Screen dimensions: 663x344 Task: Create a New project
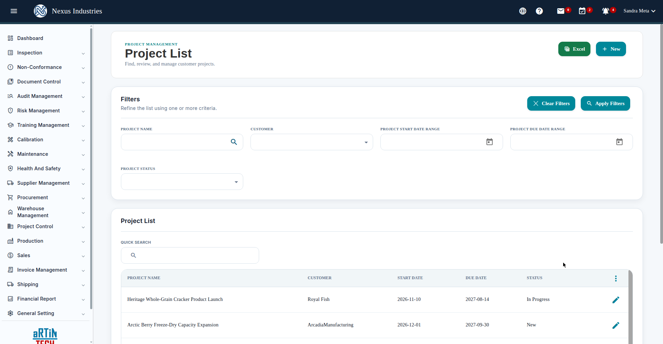tap(611, 49)
